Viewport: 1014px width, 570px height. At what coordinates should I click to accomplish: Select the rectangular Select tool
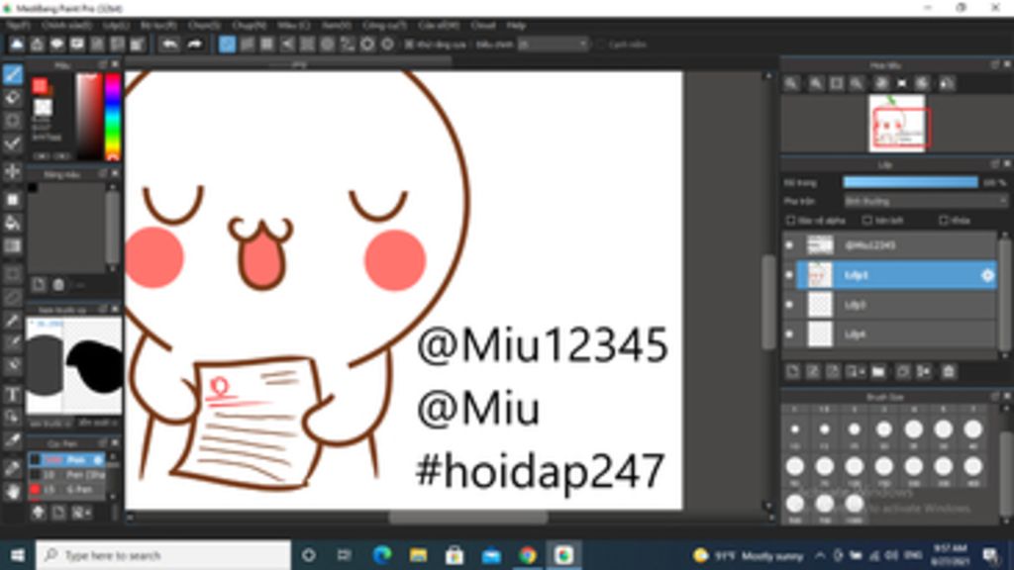12,274
